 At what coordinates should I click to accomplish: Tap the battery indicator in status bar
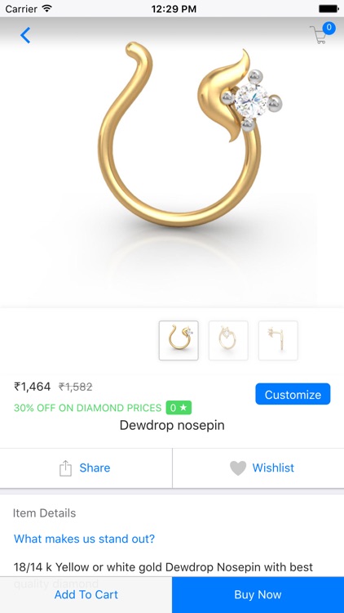pyautogui.click(x=329, y=8)
